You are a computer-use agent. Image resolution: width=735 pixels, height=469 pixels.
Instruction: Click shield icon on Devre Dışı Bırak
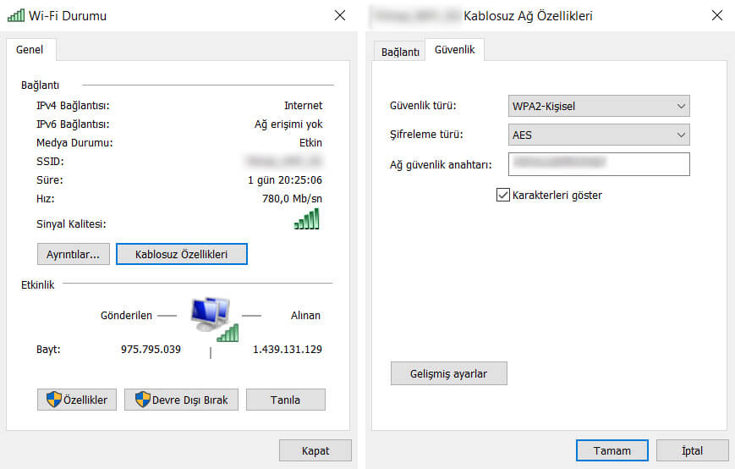141,400
